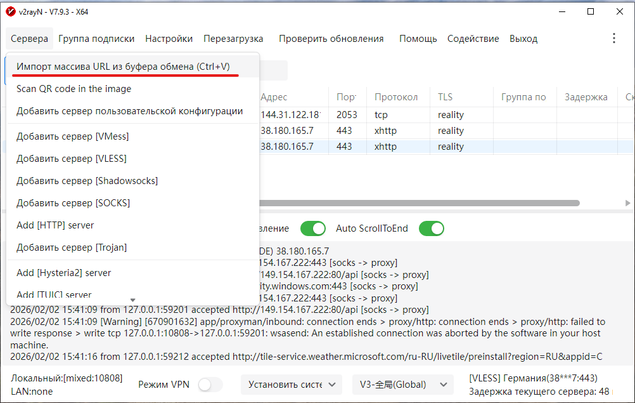Choose Добавить сервер [VMess]
This screenshot has width=635, height=403.
tap(133, 136)
